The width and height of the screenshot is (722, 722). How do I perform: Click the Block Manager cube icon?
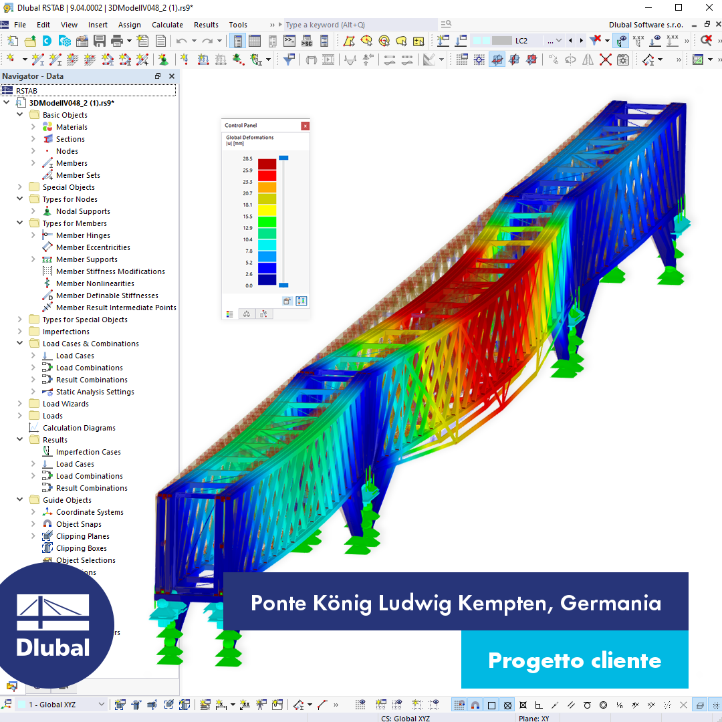pyautogui.click(x=65, y=41)
